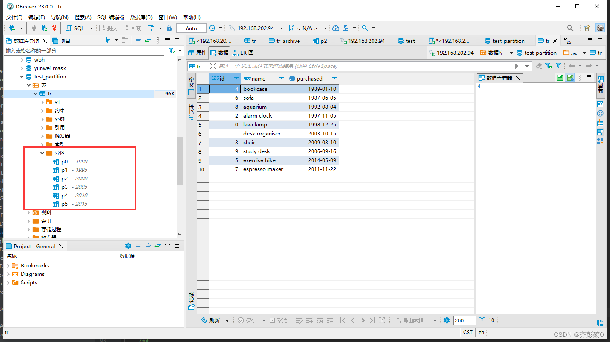Expand the 视图 node in test_partition
Viewport: 610px width, 342px height.
(x=29, y=212)
